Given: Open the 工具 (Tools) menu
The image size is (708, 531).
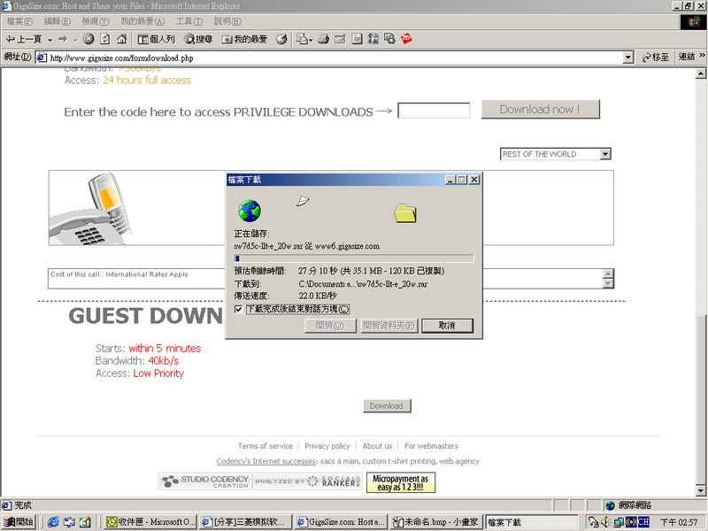Looking at the screenshot, I should pos(189,20).
